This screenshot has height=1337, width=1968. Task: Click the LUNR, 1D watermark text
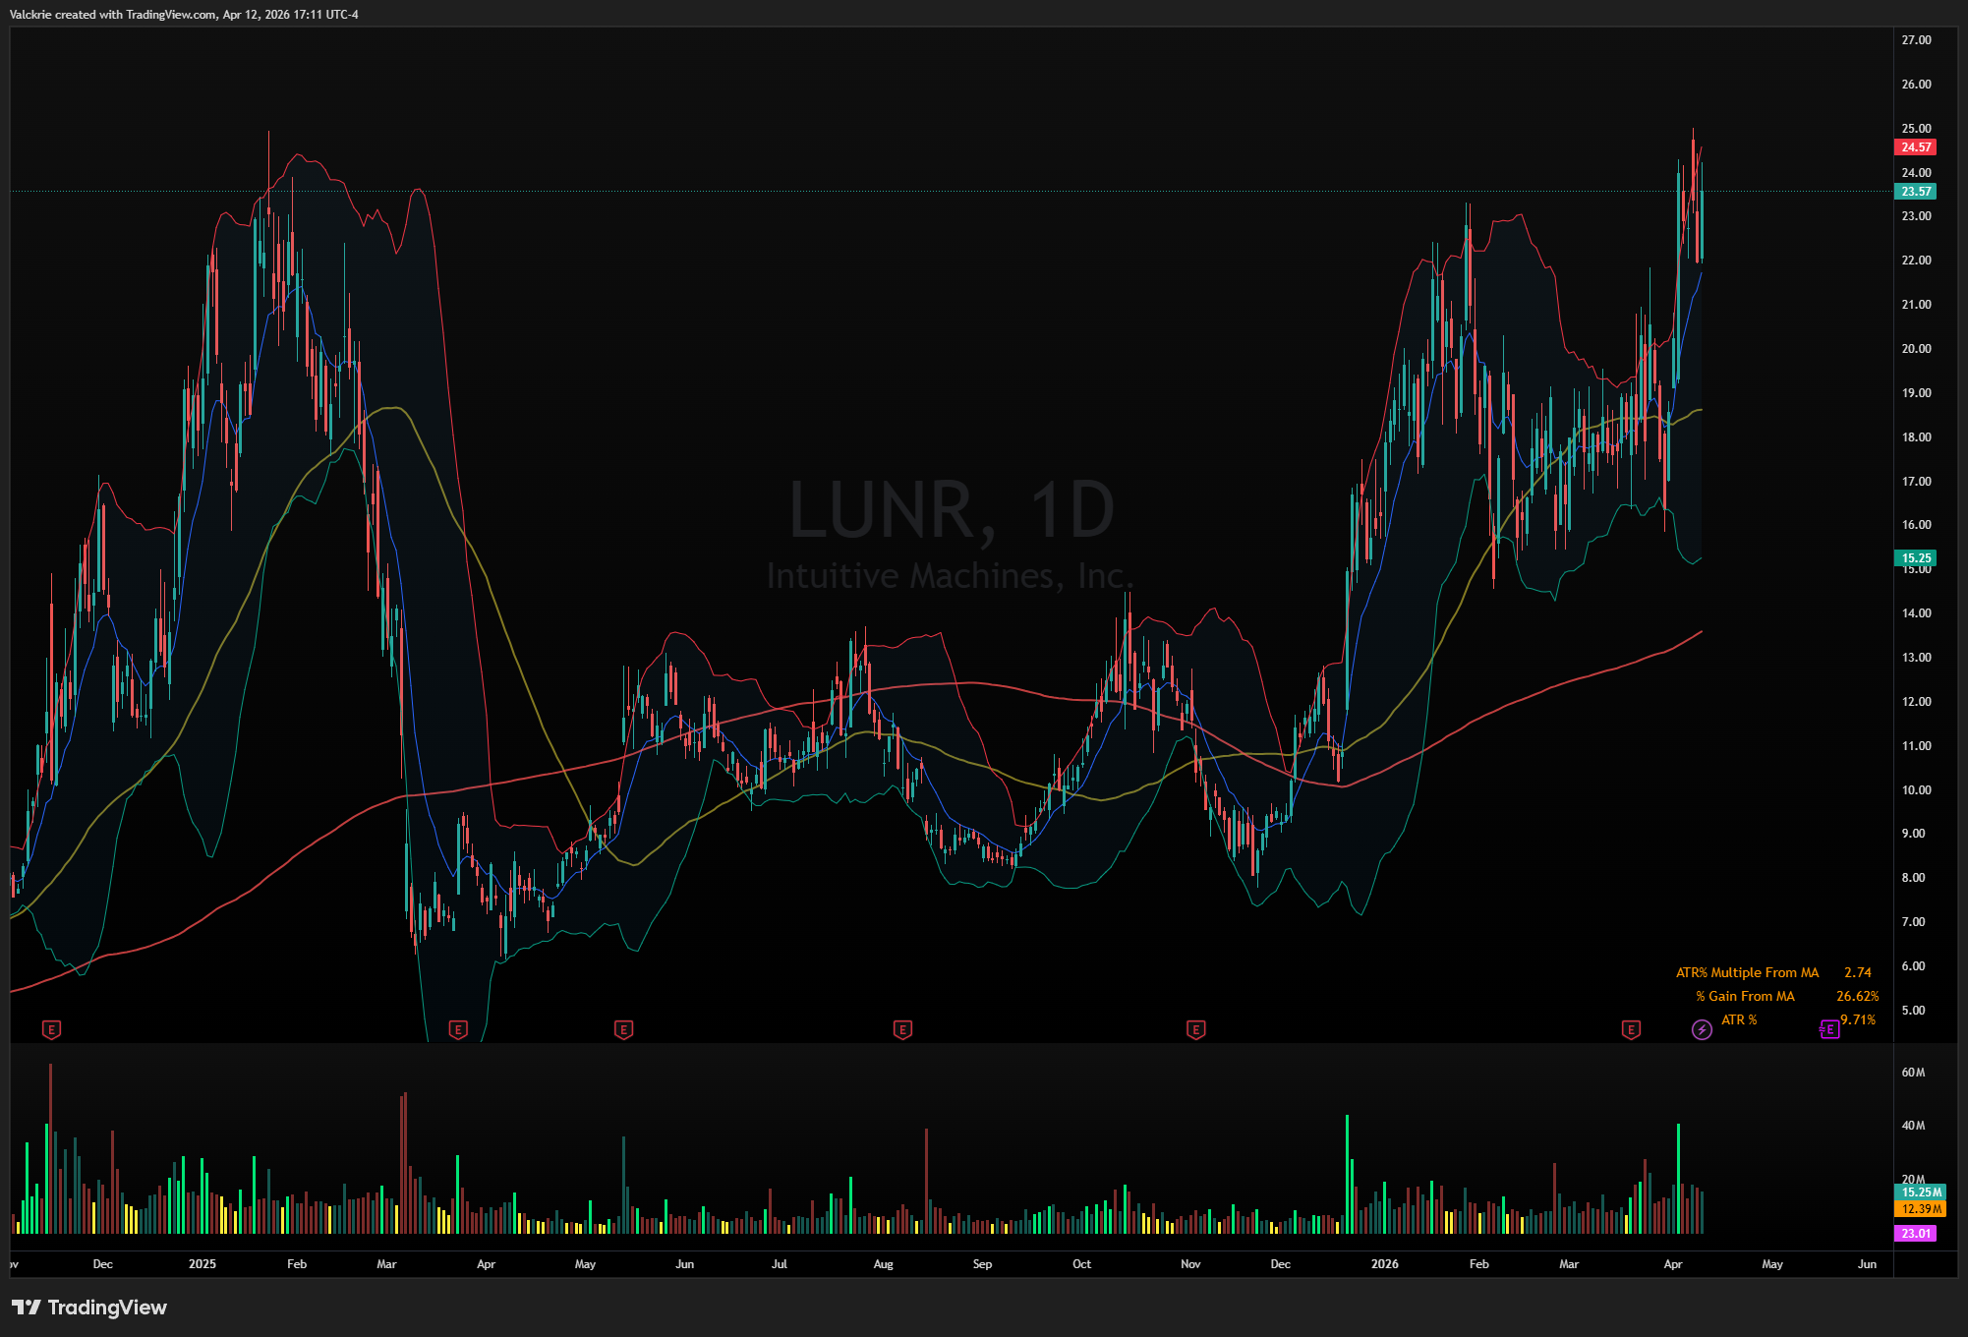click(951, 509)
